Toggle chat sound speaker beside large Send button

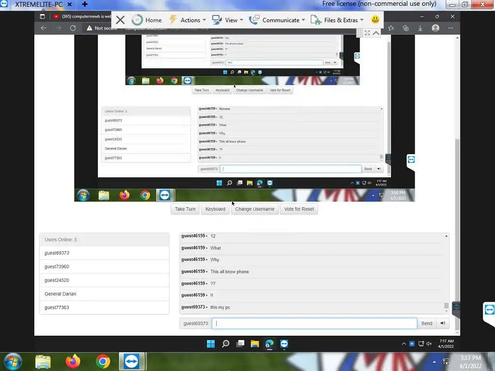(443, 323)
